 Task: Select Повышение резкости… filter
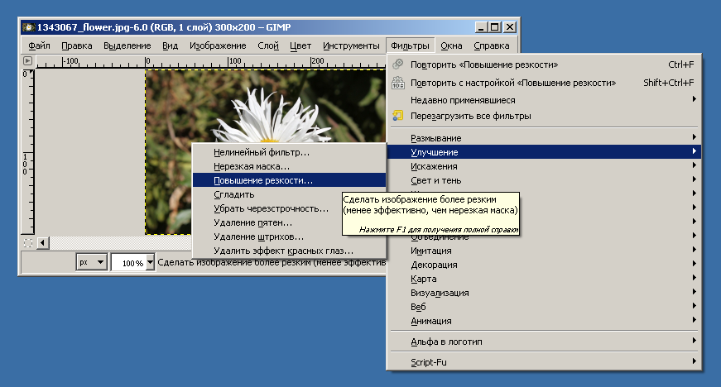[x=289, y=180]
